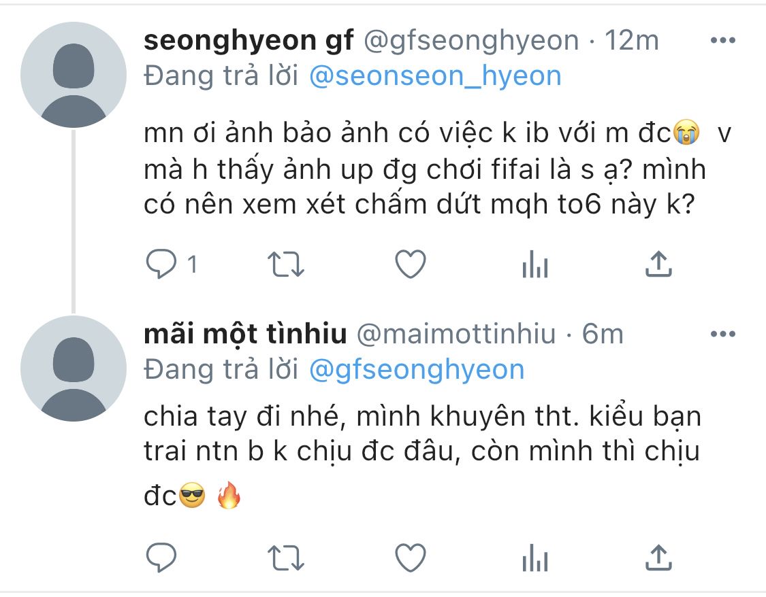Click the display name mãi một tìnhiu
This screenshot has height=597, width=766.
[246, 335]
